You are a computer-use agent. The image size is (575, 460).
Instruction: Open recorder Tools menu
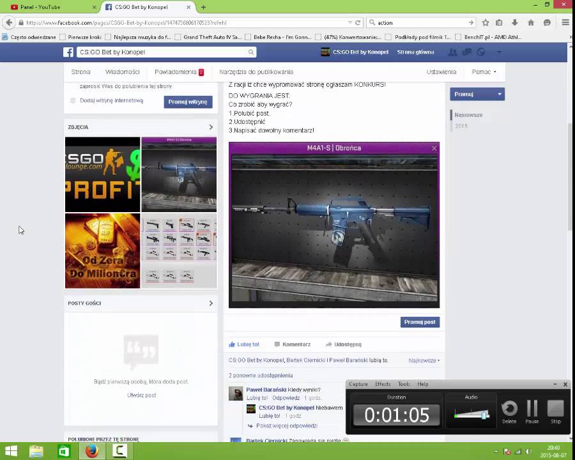pos(404,384)
